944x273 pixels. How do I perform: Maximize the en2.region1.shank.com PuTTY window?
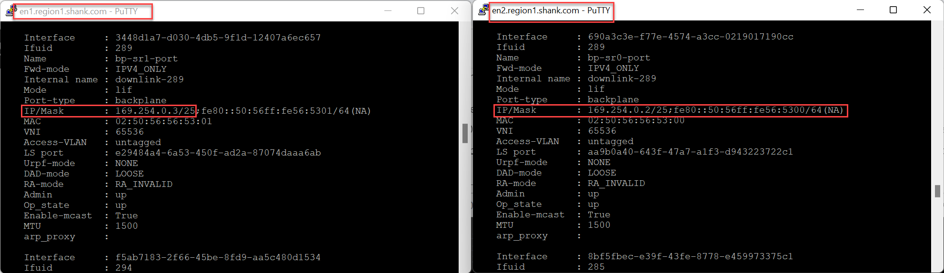893,10
